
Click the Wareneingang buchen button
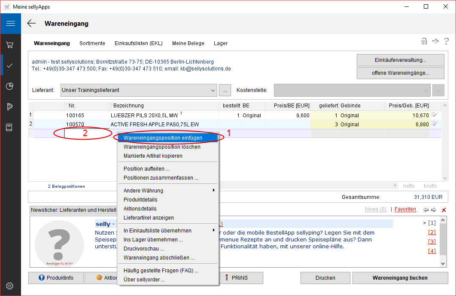tap(400, 278)
